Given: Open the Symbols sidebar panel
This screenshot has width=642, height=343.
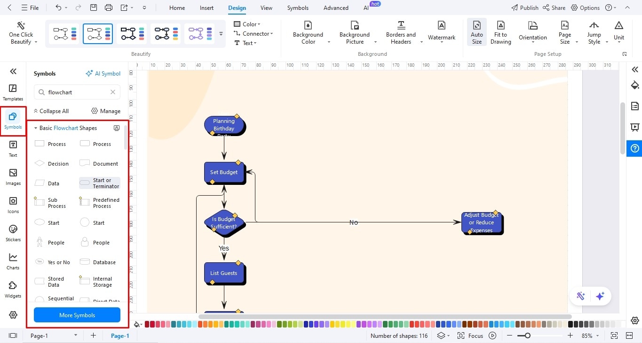Looking at the screenshot, I should 13,121.
